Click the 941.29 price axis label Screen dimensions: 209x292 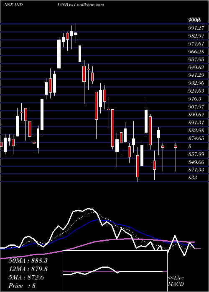196,75
